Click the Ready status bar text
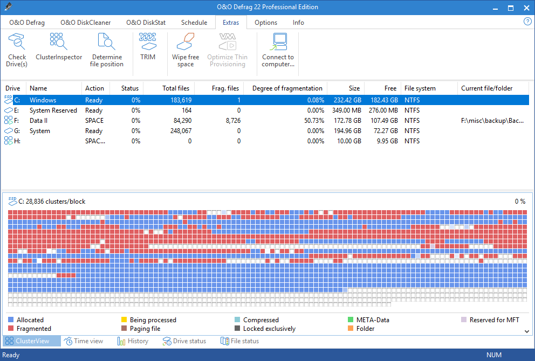 point(11,355)
